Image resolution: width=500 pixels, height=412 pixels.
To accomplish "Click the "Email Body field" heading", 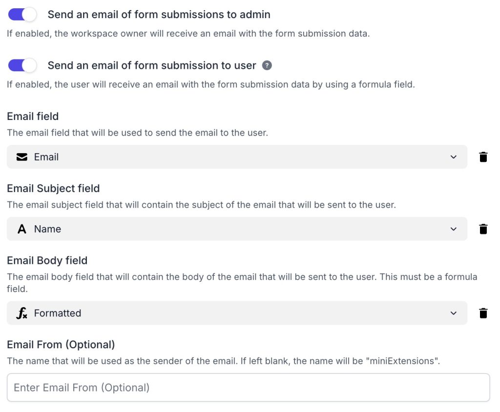I will 47,261.
